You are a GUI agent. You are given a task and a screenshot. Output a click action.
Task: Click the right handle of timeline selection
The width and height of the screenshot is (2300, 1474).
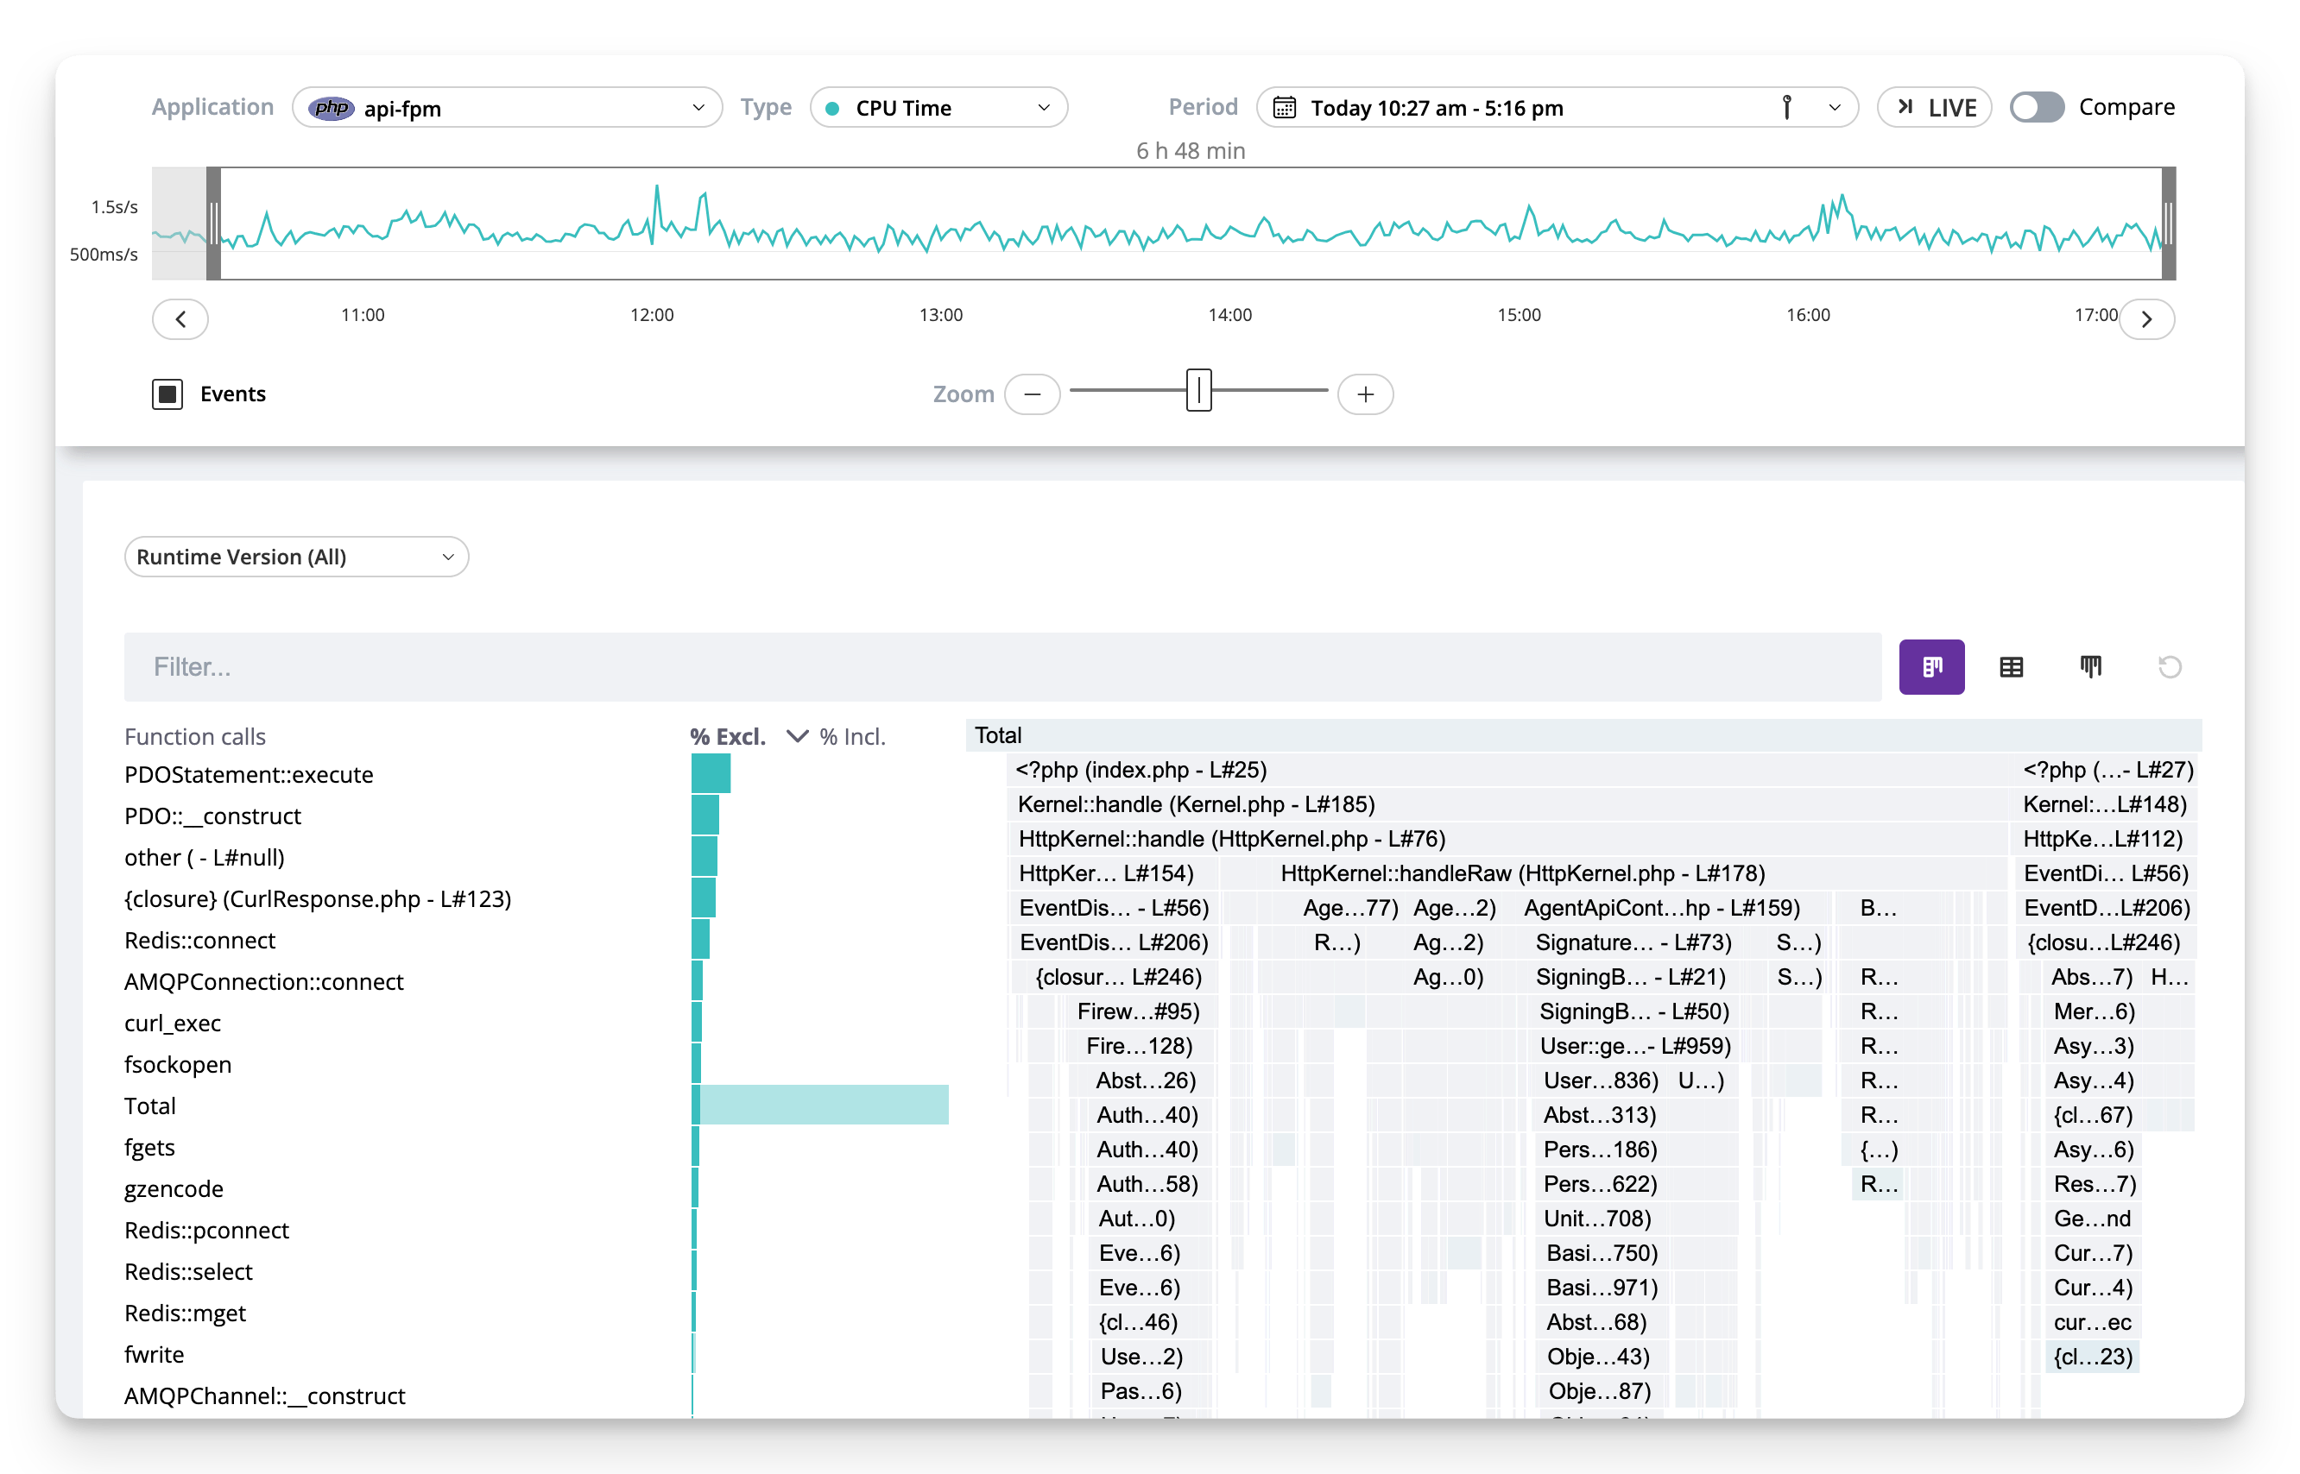click(2168, 224)
